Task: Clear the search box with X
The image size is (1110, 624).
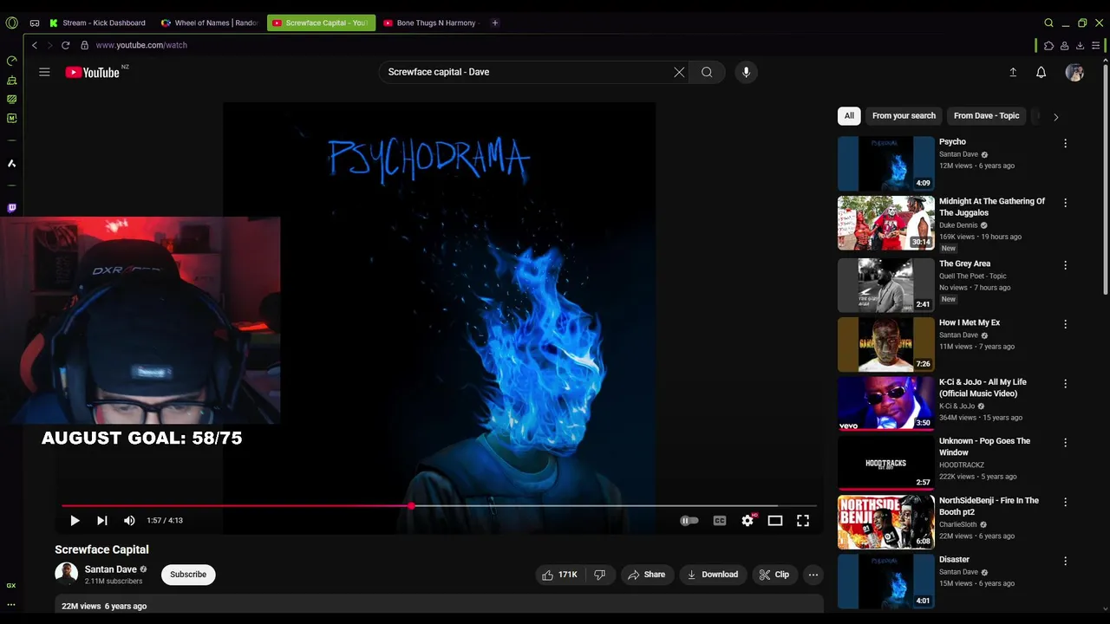Action: [x=679, y=72]
